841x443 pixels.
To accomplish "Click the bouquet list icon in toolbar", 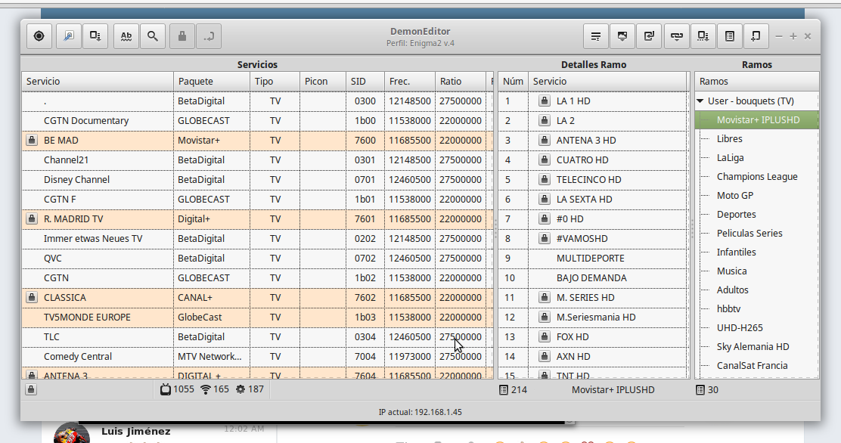I will [729, 36].
